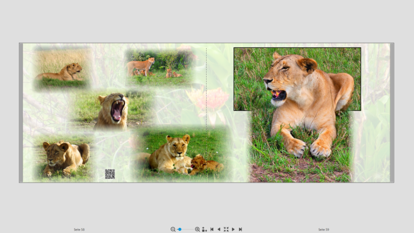The image size is (414, 233).
Task: Select the bottom-left resting lioness photo
Action: (63, 158)
